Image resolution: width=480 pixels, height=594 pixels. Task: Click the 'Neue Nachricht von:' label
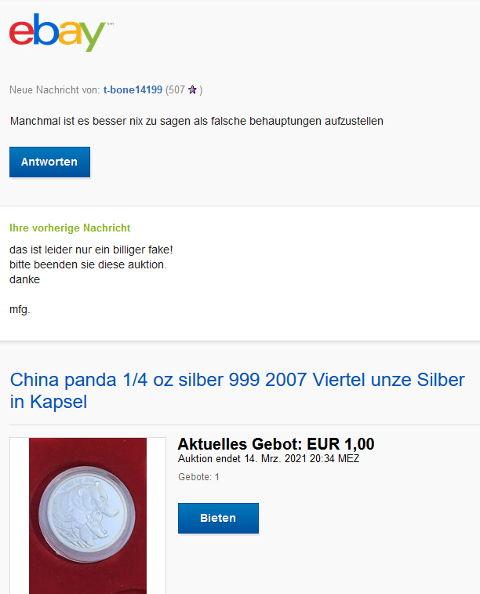point(55,89)
